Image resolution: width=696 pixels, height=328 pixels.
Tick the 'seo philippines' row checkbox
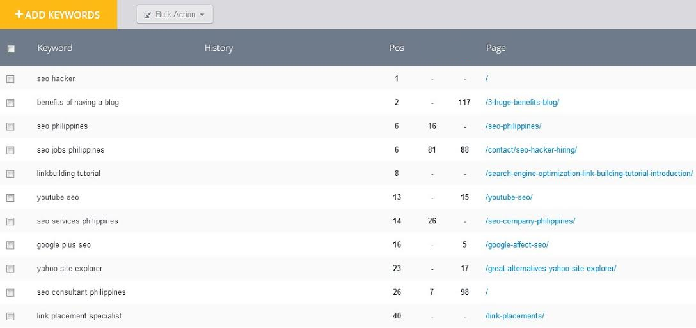click(x=10, y=126)
